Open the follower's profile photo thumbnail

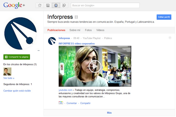tap(7, 71)
